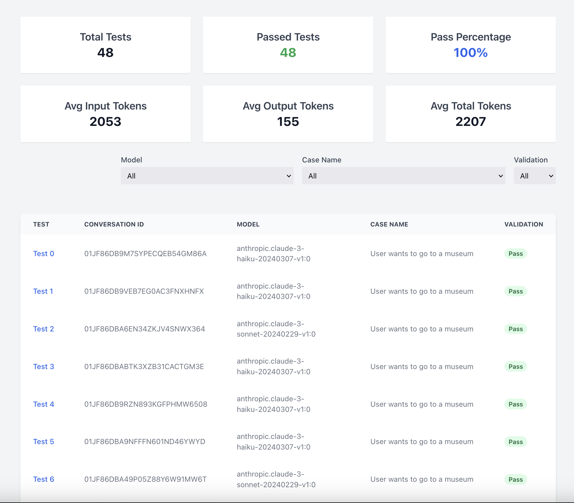Open the Model filter dropdown
Screen dimensions: 574x503
tap(207, 176)
